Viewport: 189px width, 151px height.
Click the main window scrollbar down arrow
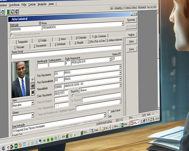pos(159,108)
